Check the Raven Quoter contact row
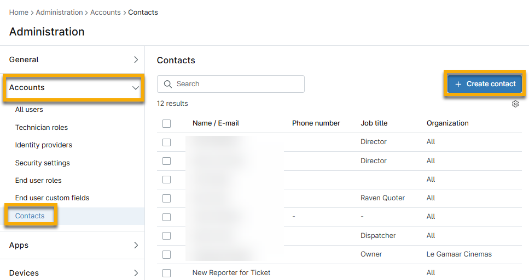Viewport: 529px width, 280px height. click(x=166, y=198)
